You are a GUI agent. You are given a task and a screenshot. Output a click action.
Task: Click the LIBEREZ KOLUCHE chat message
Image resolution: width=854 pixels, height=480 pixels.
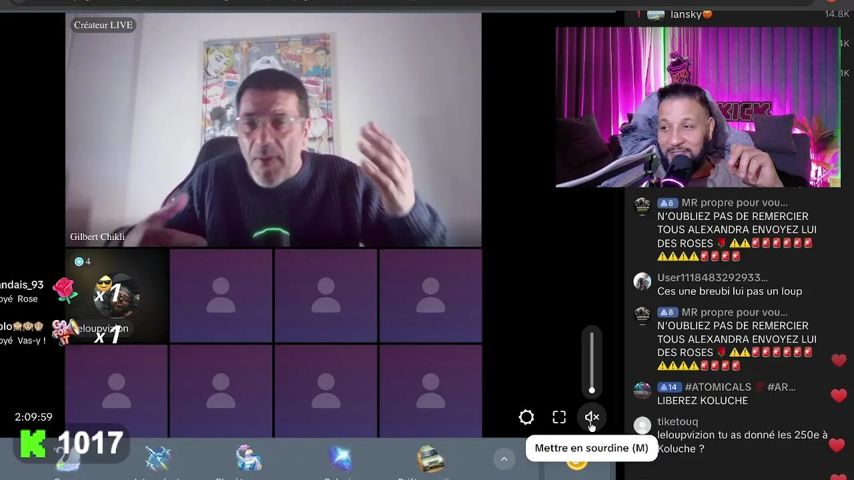[703, 401]
